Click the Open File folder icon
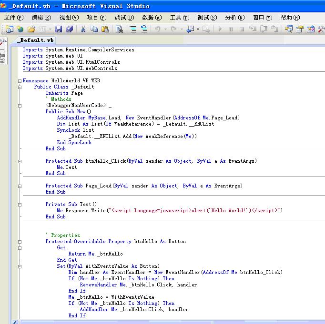 pos(31,29)
